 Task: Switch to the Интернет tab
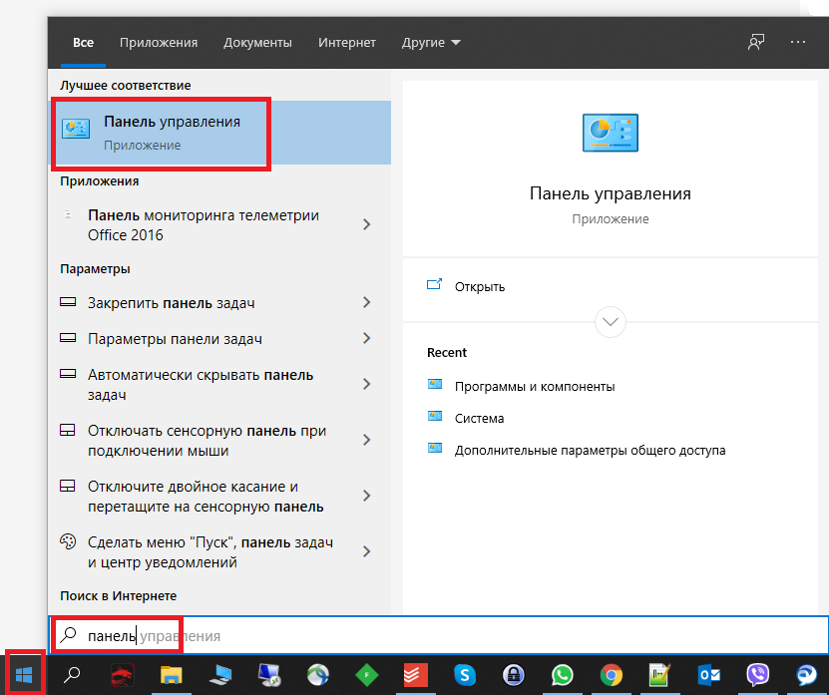pos(347,42)
